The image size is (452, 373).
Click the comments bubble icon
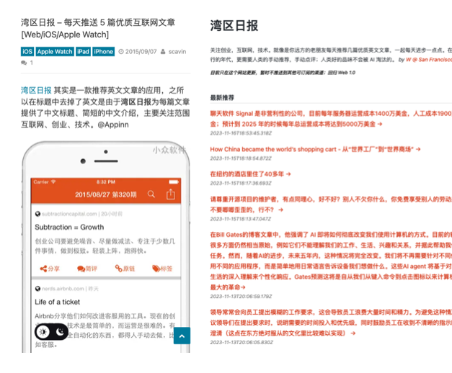click(24, 63)
